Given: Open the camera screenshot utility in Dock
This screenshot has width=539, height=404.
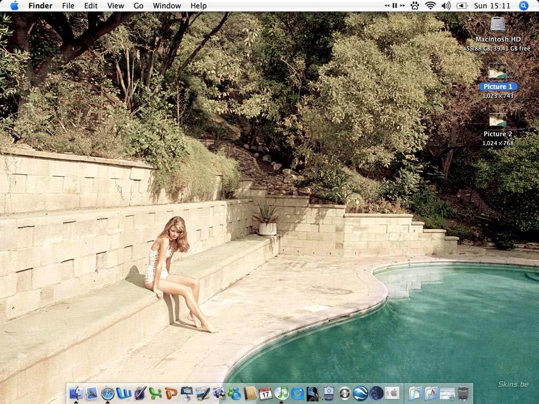Looking at the screenshot, I should pos(329,393).
